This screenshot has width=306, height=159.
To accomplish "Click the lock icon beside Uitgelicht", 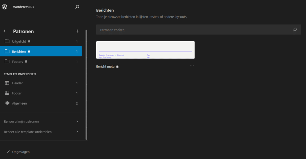I will [x=29, y=41].
